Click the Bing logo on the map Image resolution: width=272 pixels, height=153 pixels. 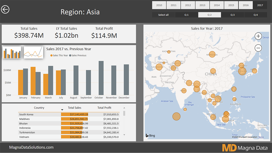point(150,135)
